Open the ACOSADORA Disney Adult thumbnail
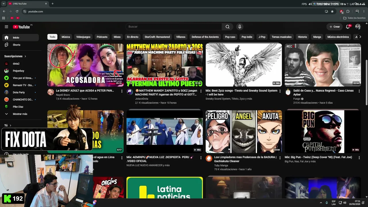This screenshot has width=368, height=207. tap(85, 65)
